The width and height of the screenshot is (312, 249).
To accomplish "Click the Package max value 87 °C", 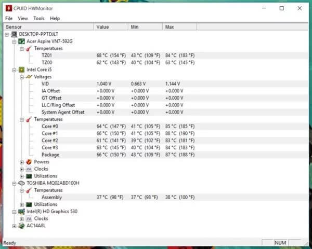I will 180,155.
